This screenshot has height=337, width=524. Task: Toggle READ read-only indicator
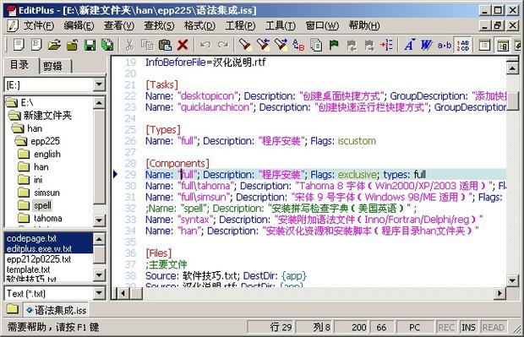493,327
